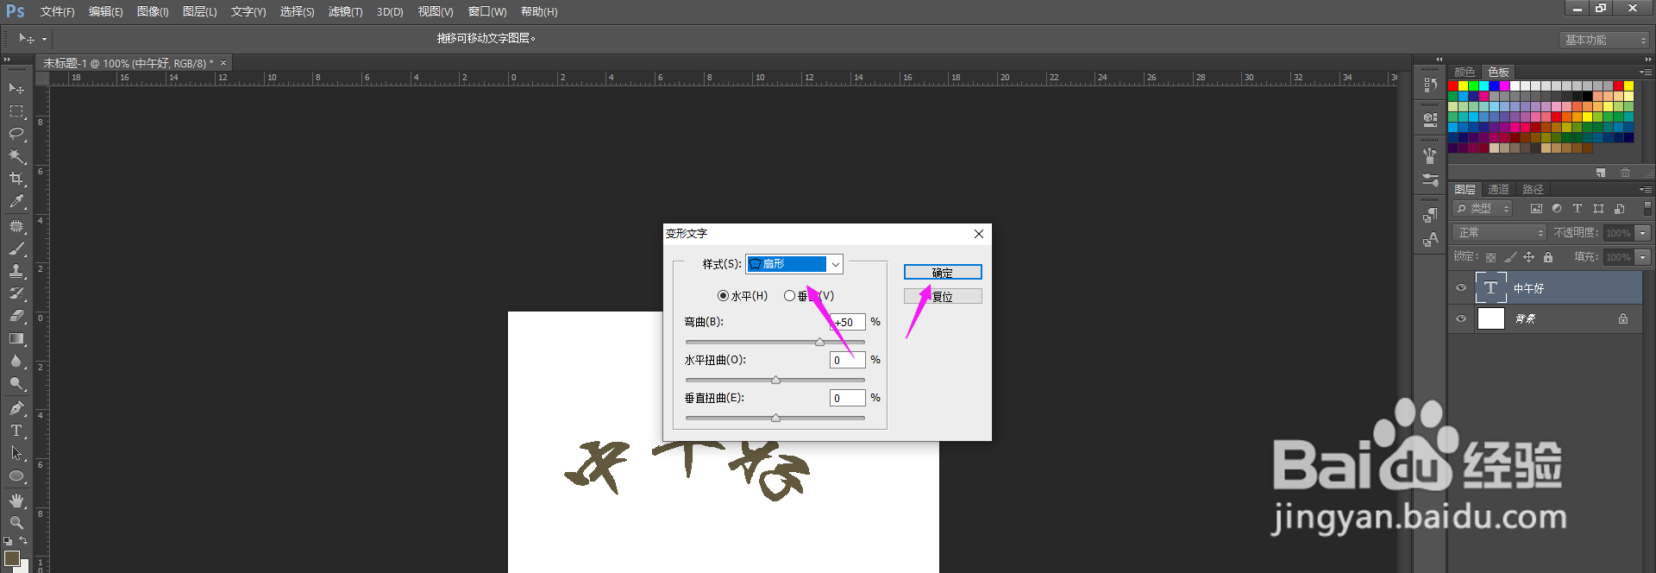1656x573 pixels.
Task: Toggle lock all on the layer
Action: [x=1548, y=257]
